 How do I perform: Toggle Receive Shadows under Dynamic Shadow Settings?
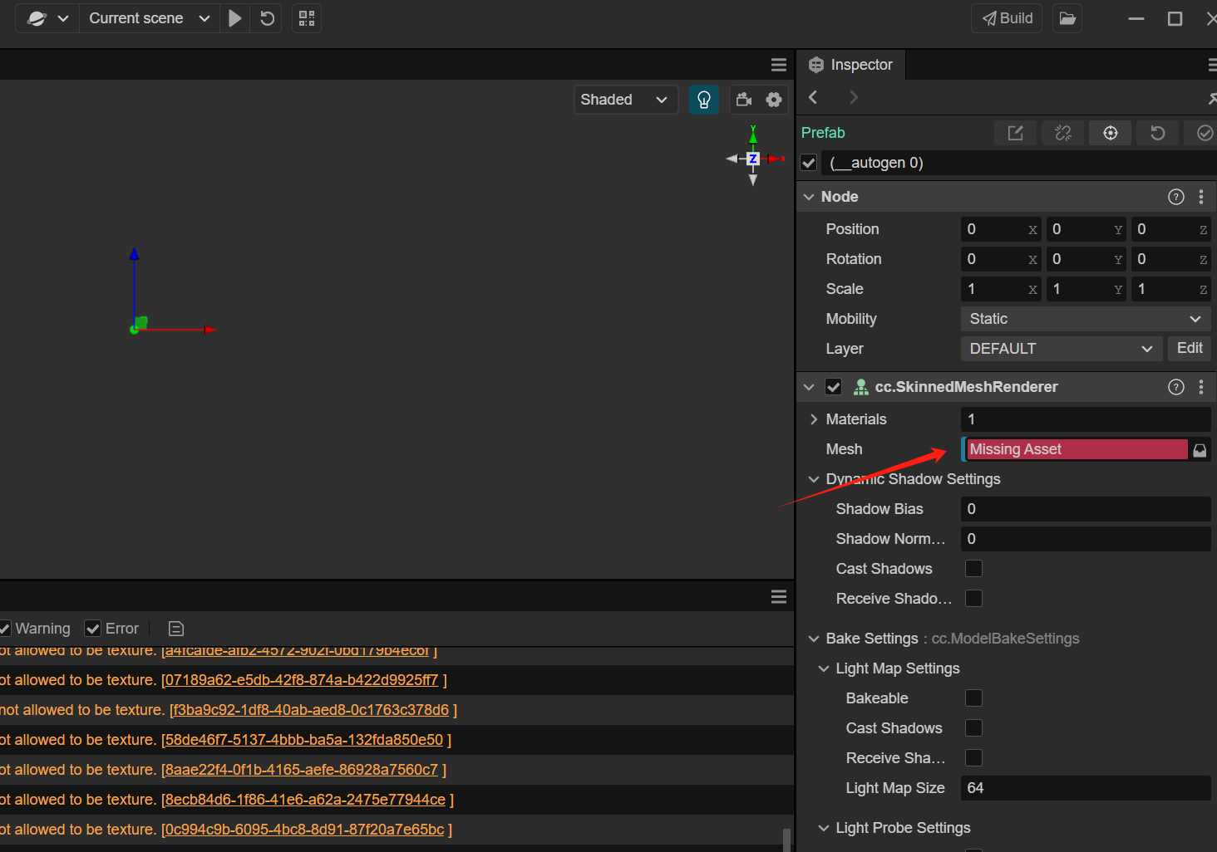(x=973, y=599)
